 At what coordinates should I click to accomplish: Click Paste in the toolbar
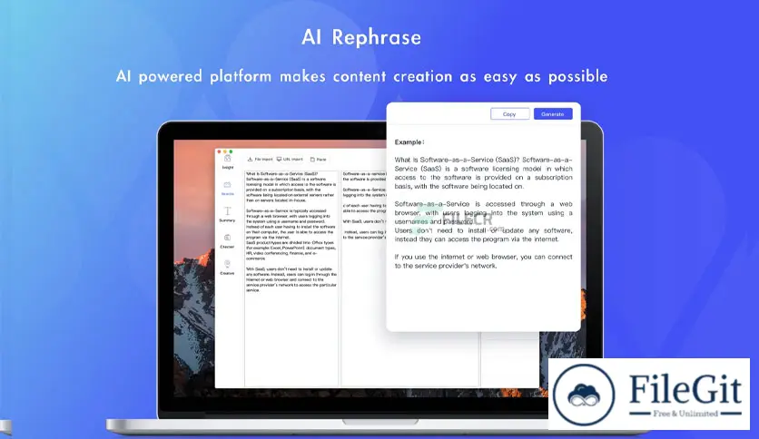tap(319, 159)
